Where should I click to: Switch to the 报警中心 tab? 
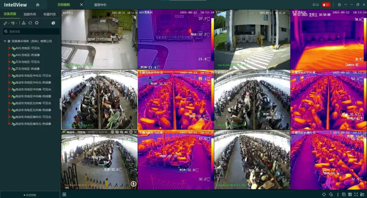(100, 5)
